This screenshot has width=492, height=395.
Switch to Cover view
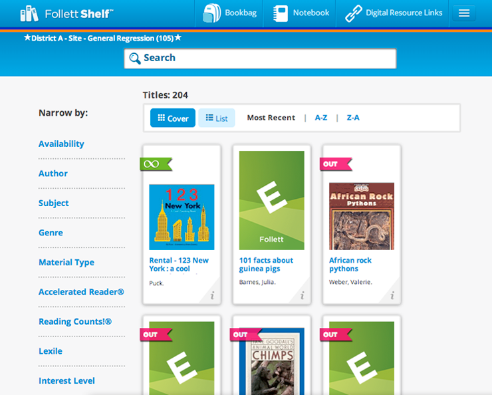tap(173, 118)
